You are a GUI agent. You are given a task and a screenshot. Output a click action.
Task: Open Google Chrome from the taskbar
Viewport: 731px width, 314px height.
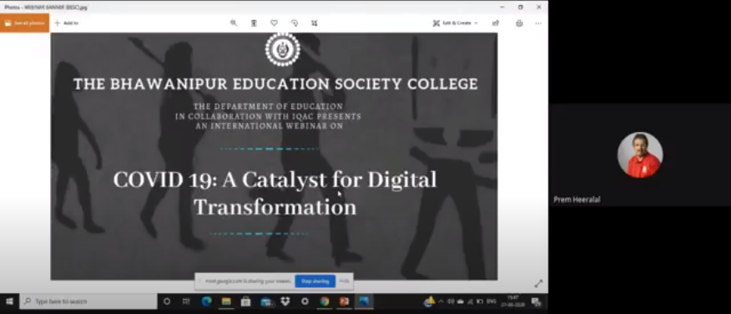pos(325,301)
